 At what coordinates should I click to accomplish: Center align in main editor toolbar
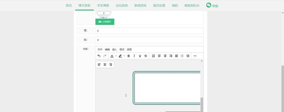pyautogui.click(x=165, y=56)
